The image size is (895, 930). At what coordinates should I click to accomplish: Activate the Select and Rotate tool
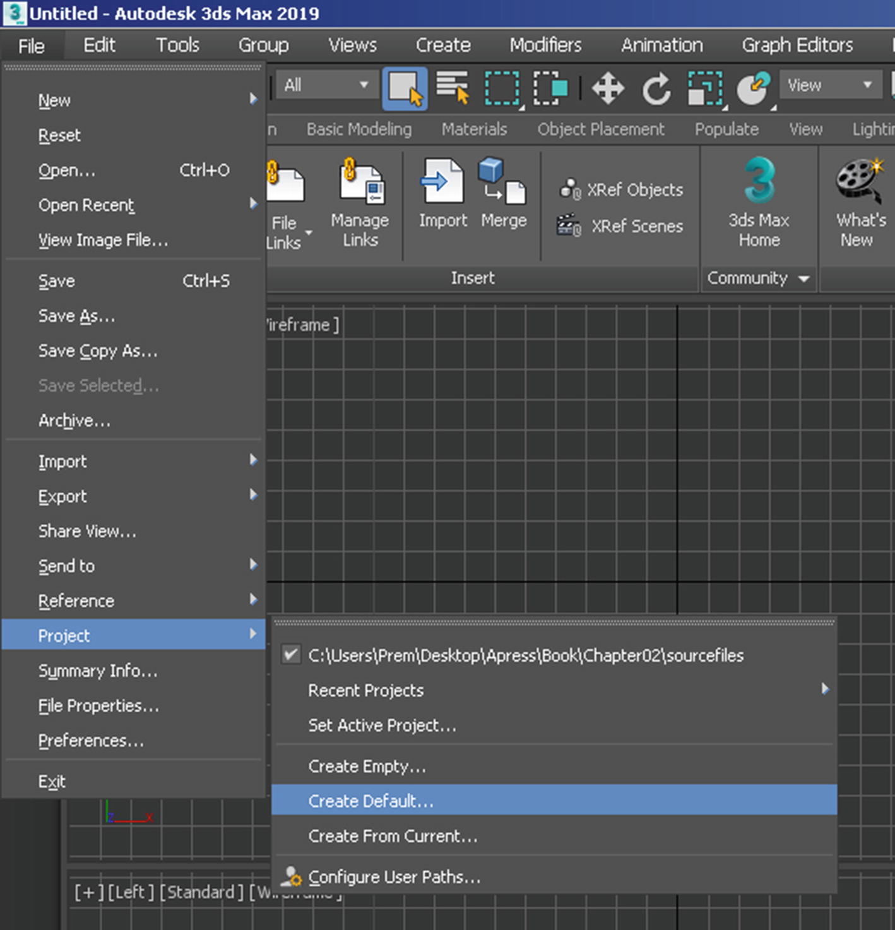[x=656, y=88]
